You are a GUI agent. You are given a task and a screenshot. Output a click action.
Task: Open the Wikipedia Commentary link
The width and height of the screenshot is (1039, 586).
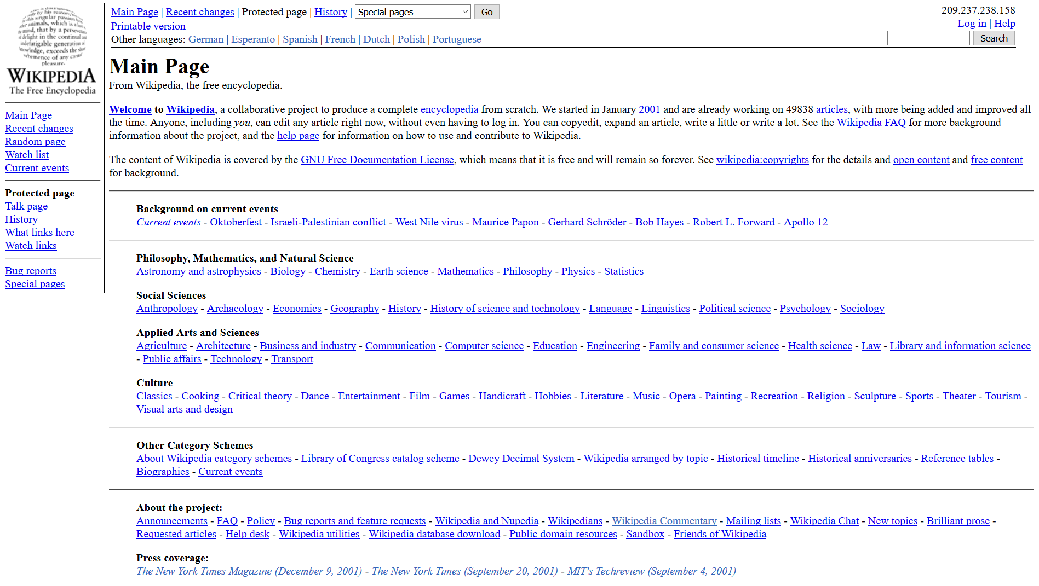click(x=664, y=521)
